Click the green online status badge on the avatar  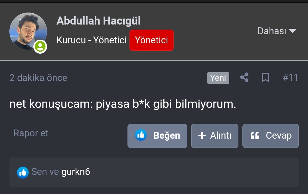pyautogui.click(x=40, y=47)
